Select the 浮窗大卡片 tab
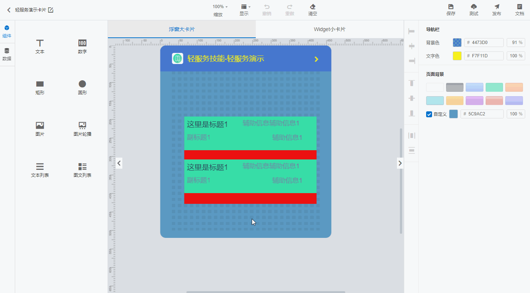Viewport: 530px width, 293px height. (182, 29)
